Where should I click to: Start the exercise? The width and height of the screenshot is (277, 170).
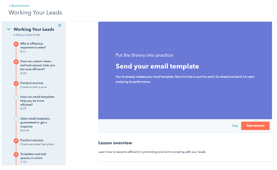pos(255,126)
